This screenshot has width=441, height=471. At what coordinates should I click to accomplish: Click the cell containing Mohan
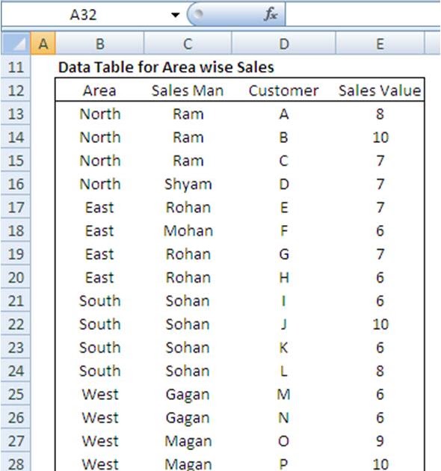[188, 231]
